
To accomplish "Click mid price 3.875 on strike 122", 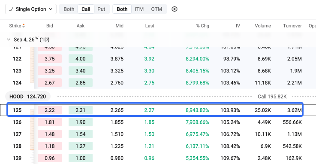I will pos(117,59).
